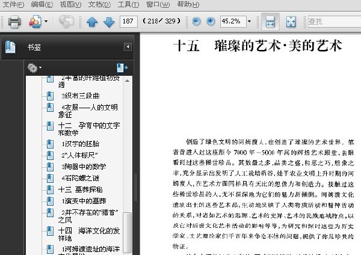Click the zoom field showing 45.2%
The image size is (361, 255).
coord(233,22)
